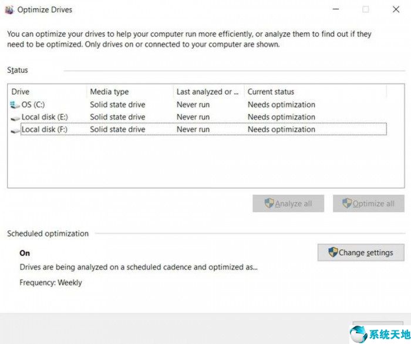The image size is (411, 344).
Task: Click Needs optimization for Local disk (E:)
Action: point(281,117)
